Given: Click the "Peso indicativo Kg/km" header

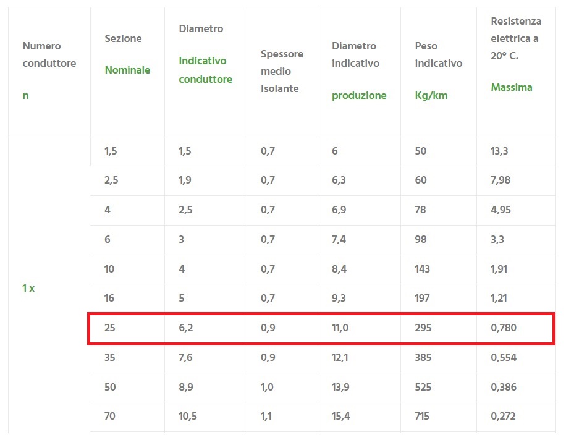Looking at the screenshot, I should (x=438, y=70).
